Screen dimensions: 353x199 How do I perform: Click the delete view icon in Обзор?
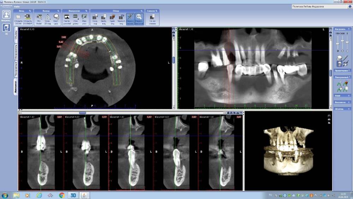point(112,17)
